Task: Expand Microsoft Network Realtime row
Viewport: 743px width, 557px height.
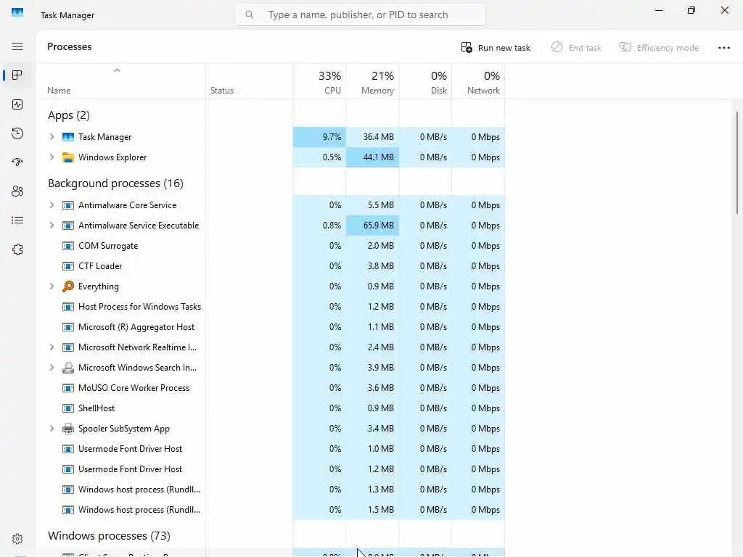Action: click(52, 347)
